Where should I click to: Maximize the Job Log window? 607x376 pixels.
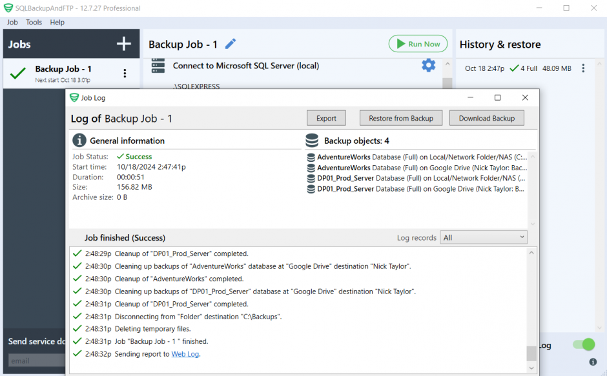(497, 97)
